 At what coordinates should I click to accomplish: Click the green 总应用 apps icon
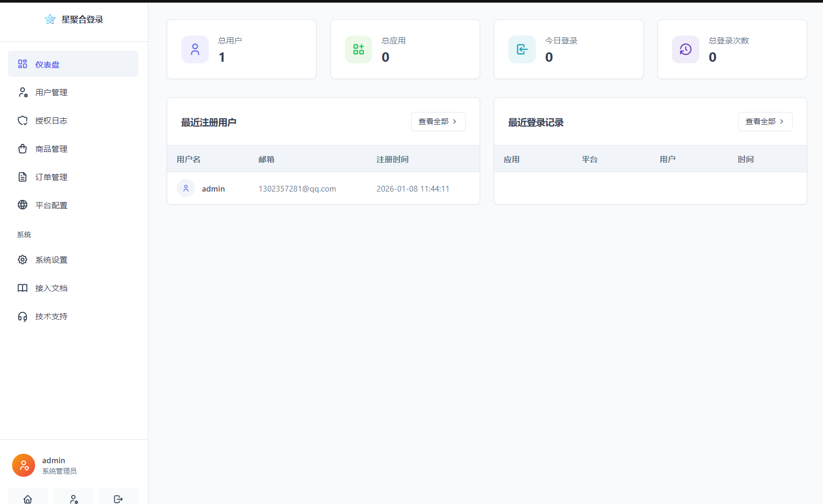click(359, 49)
